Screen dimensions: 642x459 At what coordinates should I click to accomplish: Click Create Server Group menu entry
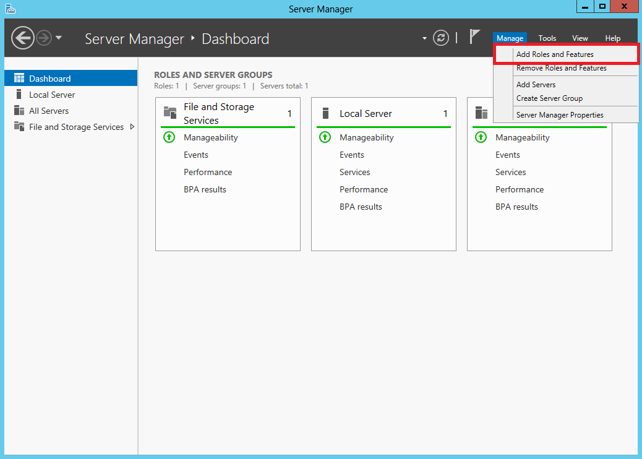(x=549, y=98)
